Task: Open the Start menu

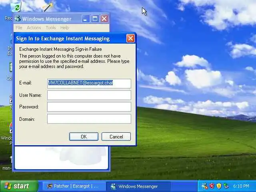Action: pyautogui.click(x=19, y=186)
